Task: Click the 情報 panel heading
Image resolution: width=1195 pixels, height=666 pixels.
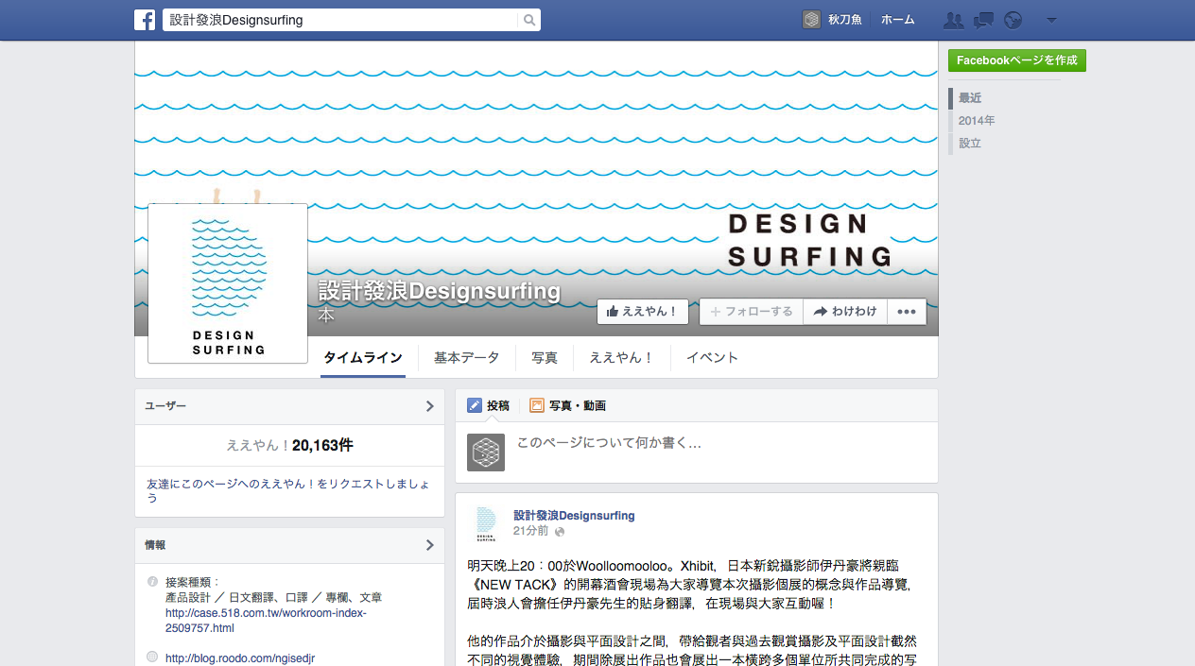Action: (x=155, y=545)
